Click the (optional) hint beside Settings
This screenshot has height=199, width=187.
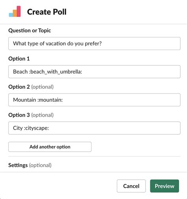tap(40, 165)
